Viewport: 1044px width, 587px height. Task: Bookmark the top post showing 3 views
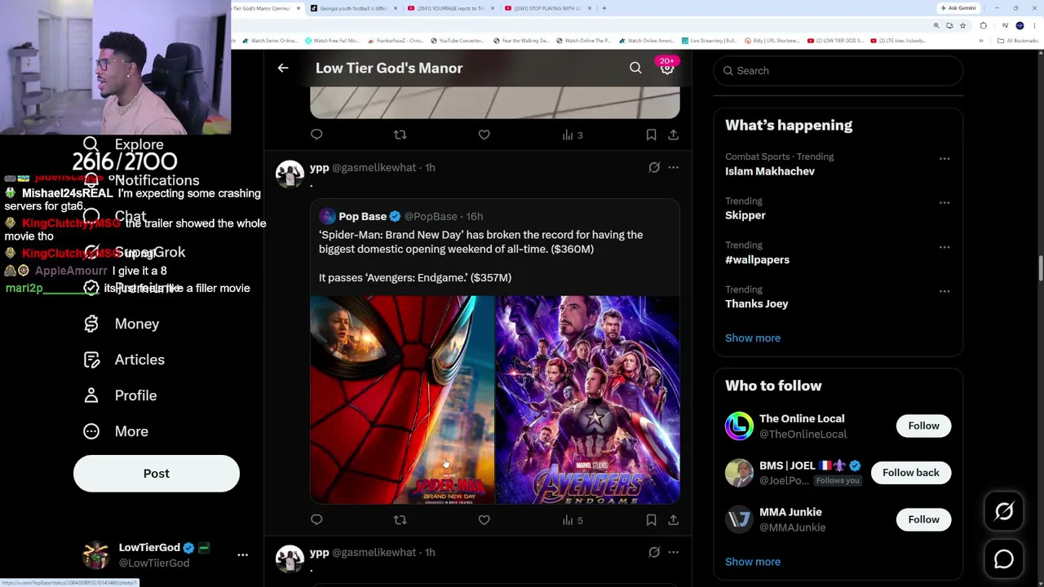point(651,135)
